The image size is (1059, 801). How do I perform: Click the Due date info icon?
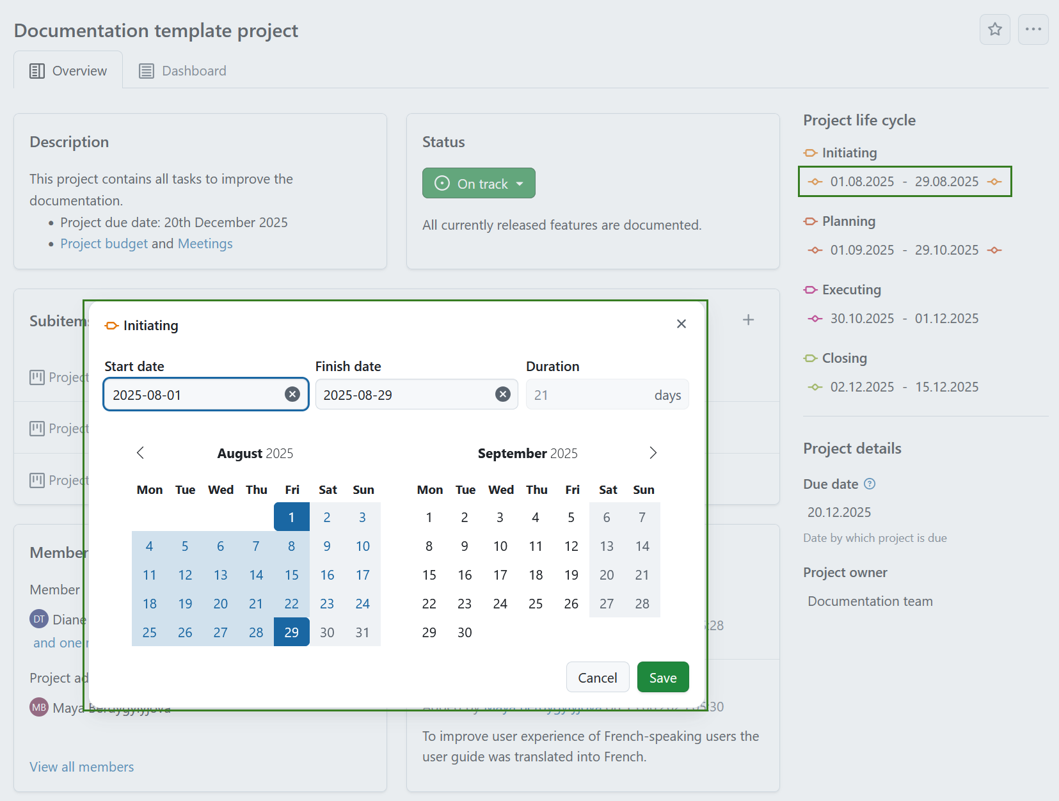(871, 484)
